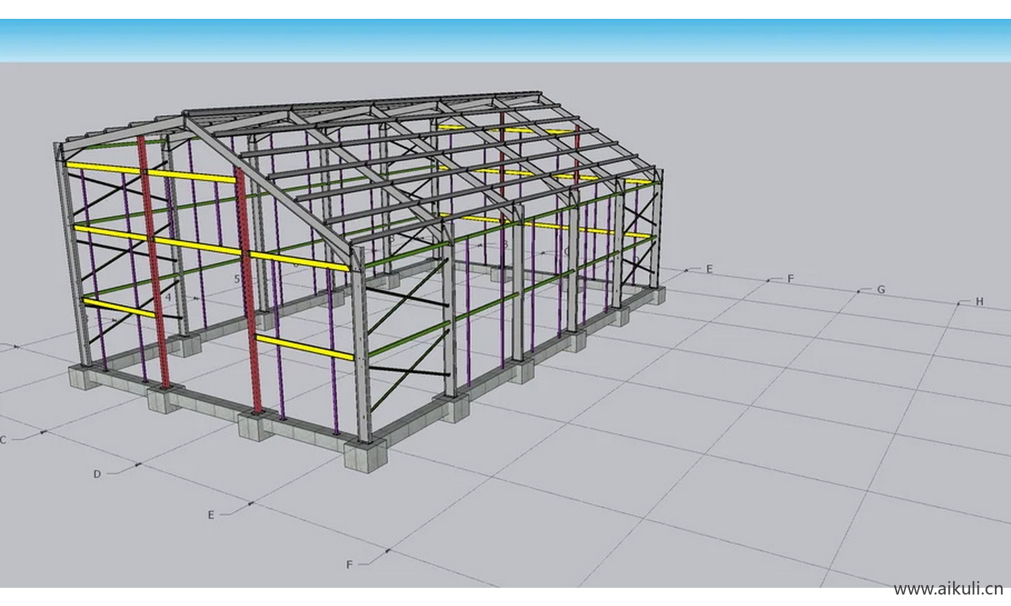Select lowest yellow girt near front corner column
Viewport: 1011px width, 606px height.
(x=305, y=346)
